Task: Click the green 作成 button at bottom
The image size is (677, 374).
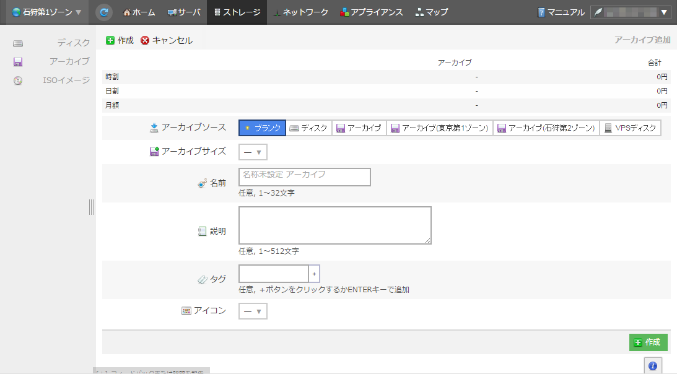Action: 648,342
